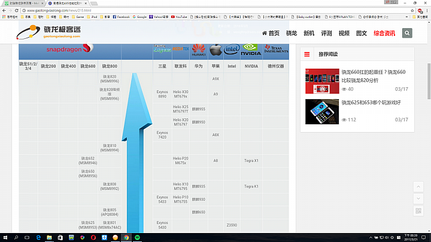Launch Microsoft Edge from taskbar
This screenshot has height=242, width=431.
coord(38,238)
